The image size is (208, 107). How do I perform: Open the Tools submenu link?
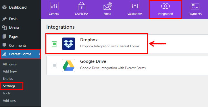click(7, 93)
